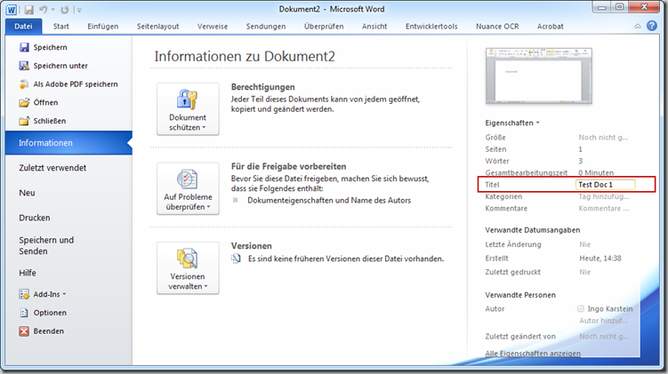This screenshot has width=668, height=374.
Task: Click the Ingo Karstein author name
Action: (610, 309)
